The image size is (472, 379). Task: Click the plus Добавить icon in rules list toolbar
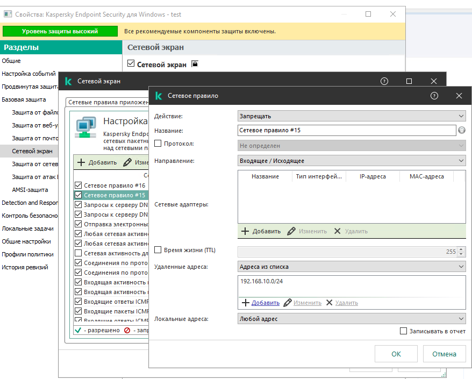click(x=82, y=162)
